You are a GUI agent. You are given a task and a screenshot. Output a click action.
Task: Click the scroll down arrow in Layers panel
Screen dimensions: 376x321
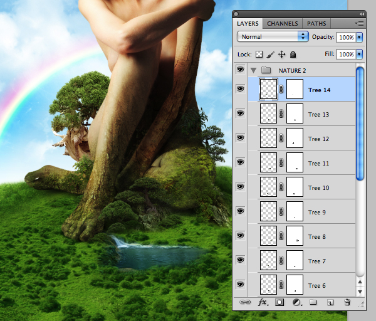[x=360, y=292]
